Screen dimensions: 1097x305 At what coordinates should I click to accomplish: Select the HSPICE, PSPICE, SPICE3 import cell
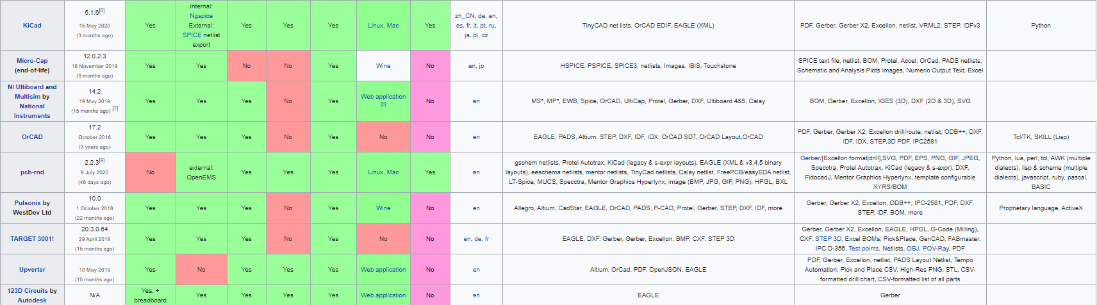point(648,66)
